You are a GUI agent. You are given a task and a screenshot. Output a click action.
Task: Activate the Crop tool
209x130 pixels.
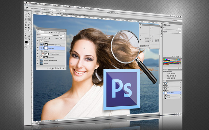click(x=26, y=19)
